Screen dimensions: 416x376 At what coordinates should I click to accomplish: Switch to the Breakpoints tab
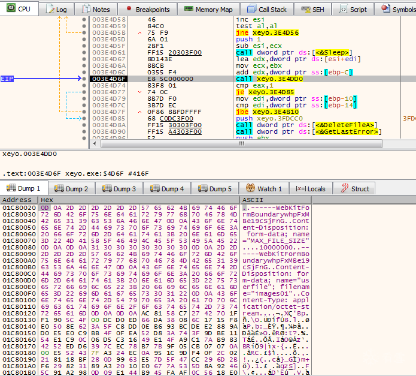[x=148, y=10]
